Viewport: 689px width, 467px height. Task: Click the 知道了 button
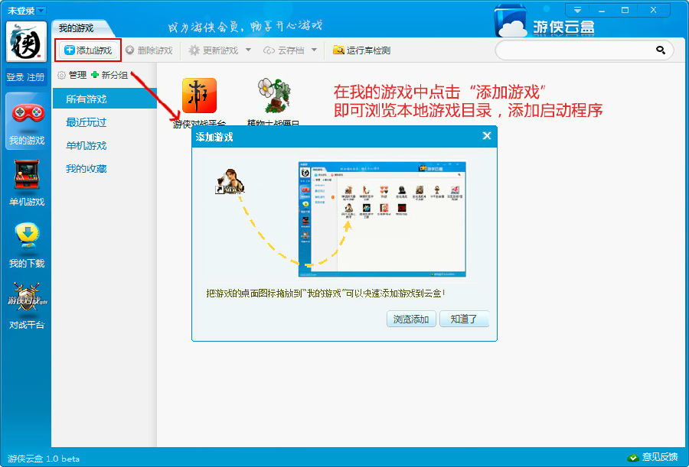point(464,319)
